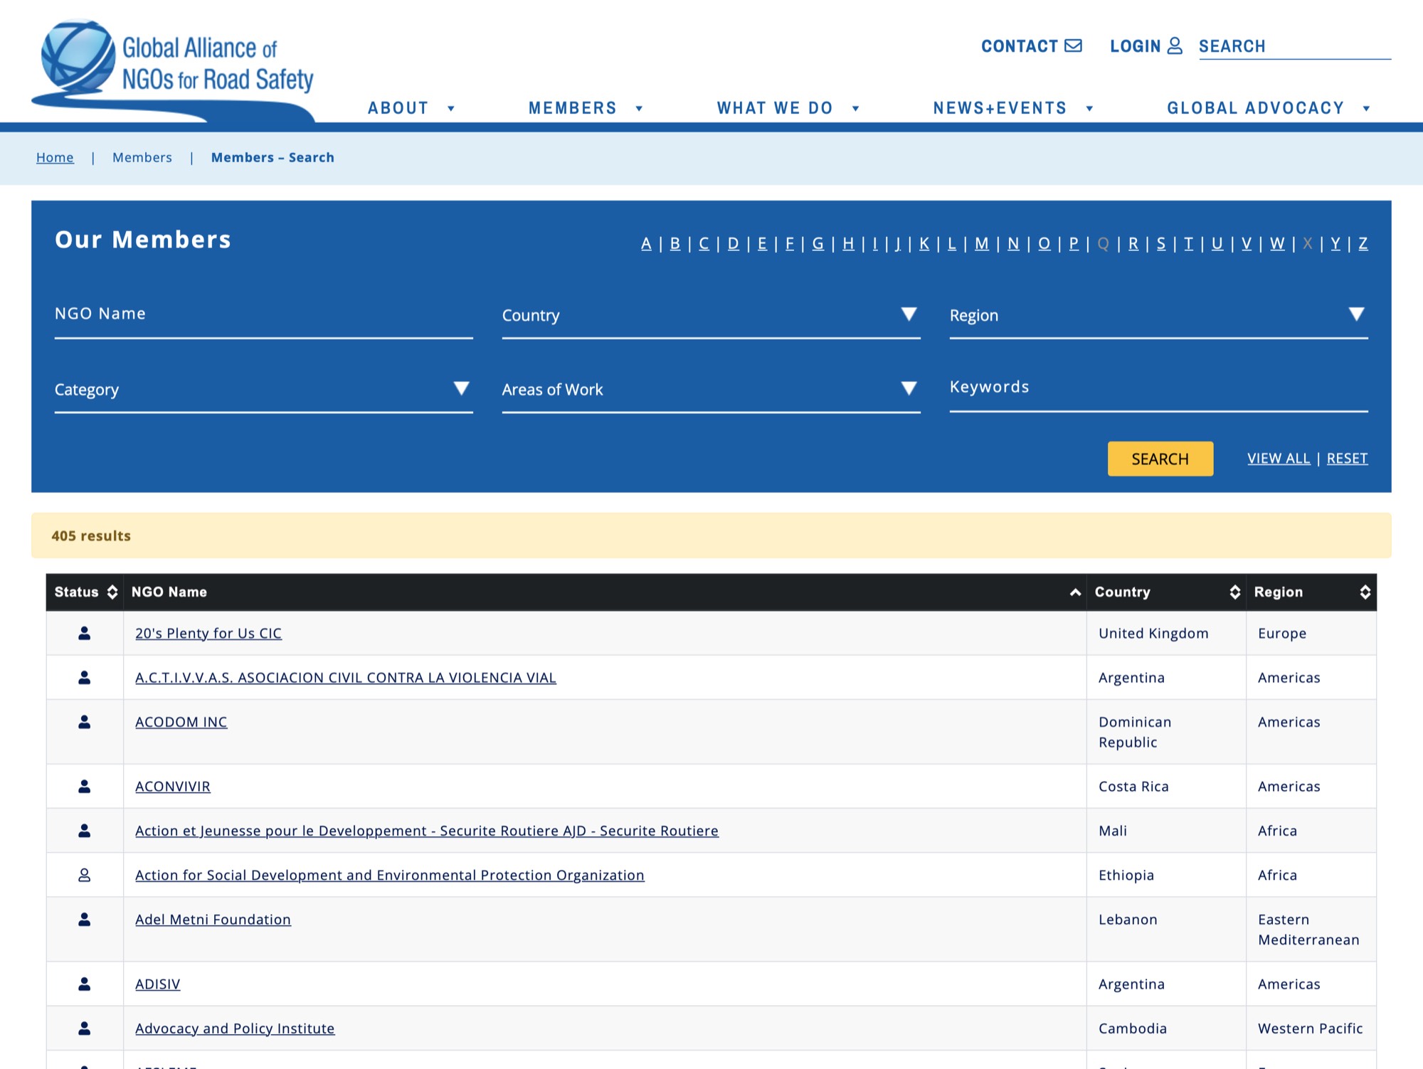Screen dimensions: 1423x1069
Task: Filter members by letter M
Action: click(x=981, y=243)
